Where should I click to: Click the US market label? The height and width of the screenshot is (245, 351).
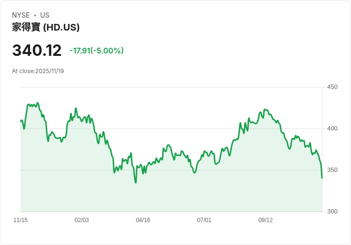point(45,15)
